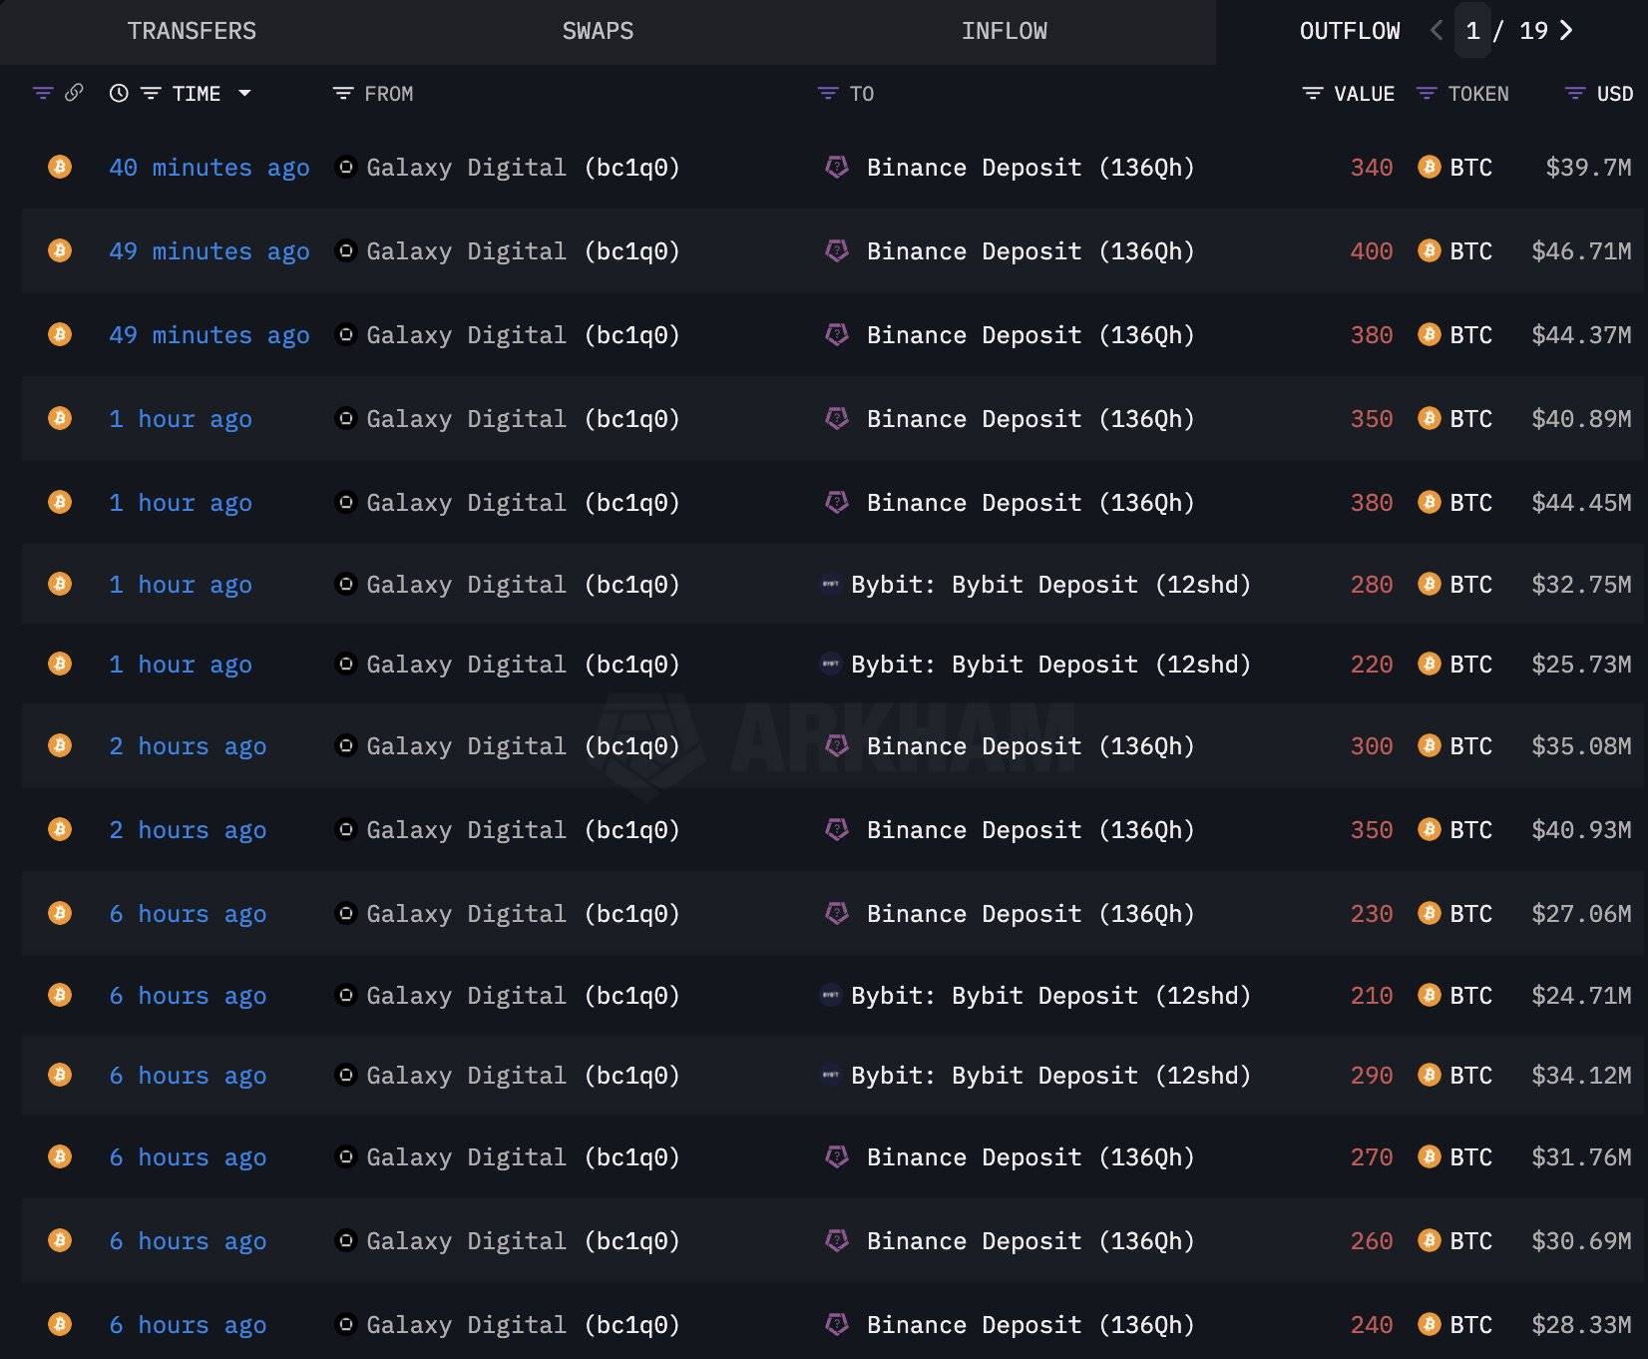Click the current page number field
The image size is (1648, 1359).
point(1472,31)
